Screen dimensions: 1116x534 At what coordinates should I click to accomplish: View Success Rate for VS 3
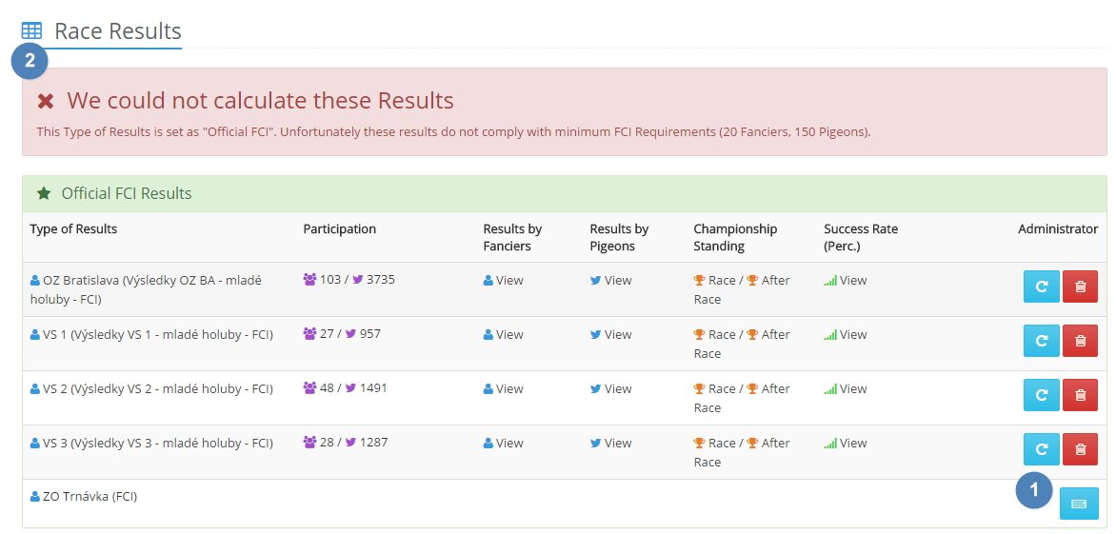coord(852,444)
